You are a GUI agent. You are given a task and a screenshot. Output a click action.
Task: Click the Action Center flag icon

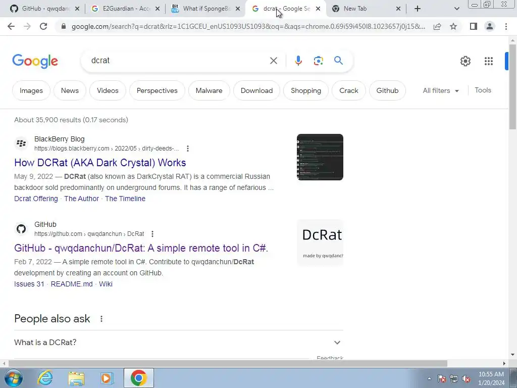click(442, 378)
